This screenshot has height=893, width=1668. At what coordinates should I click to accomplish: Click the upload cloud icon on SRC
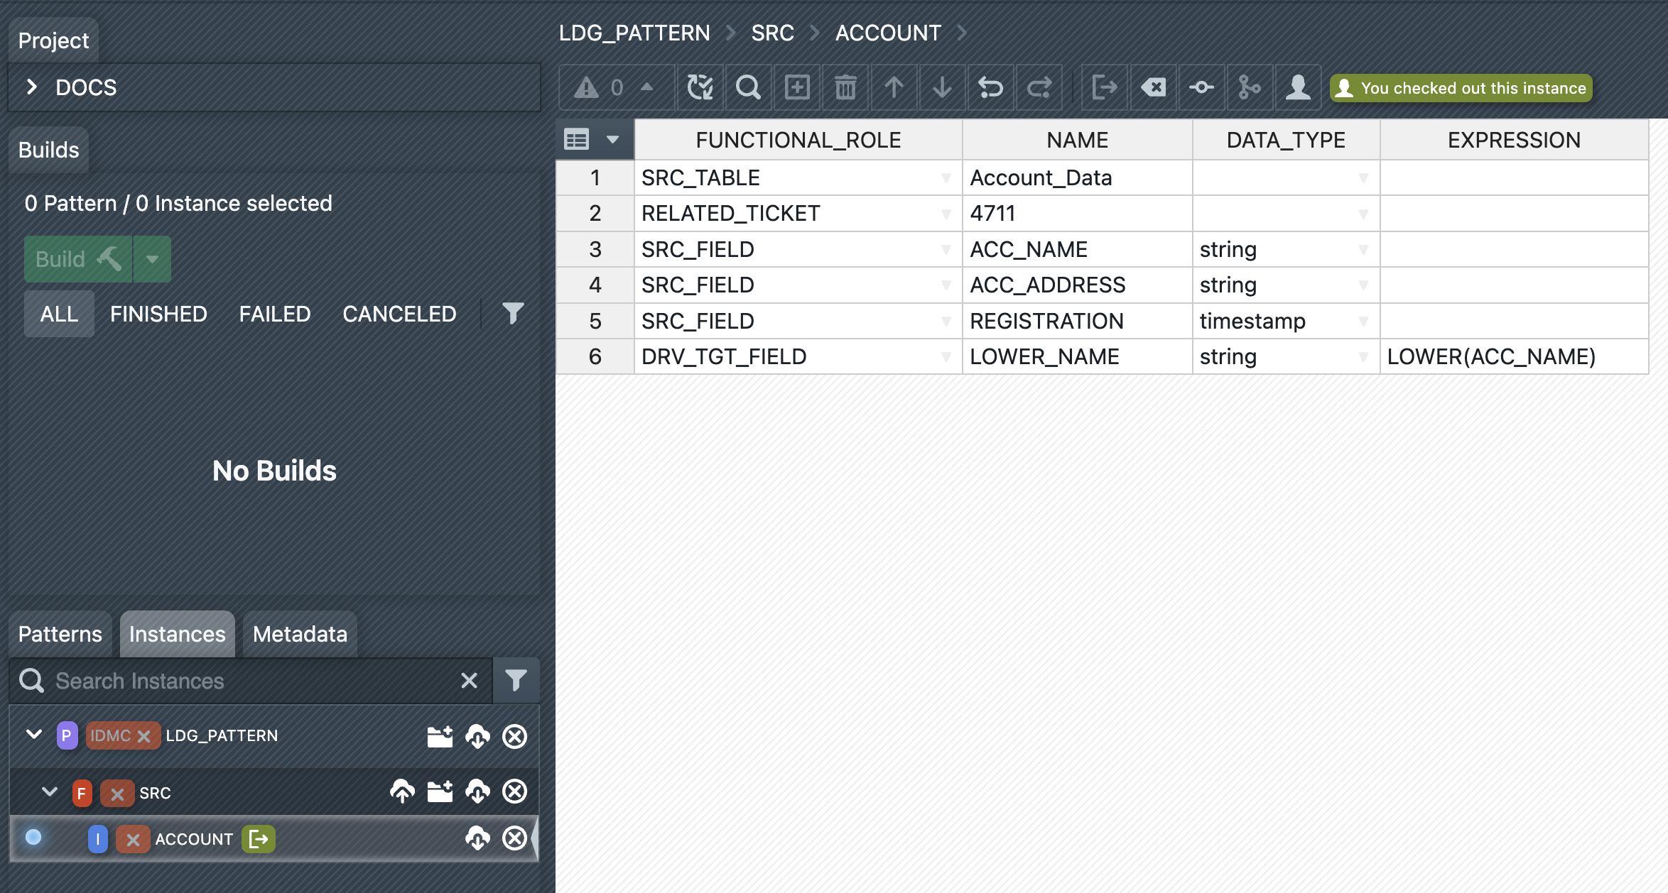pos(402,791)
